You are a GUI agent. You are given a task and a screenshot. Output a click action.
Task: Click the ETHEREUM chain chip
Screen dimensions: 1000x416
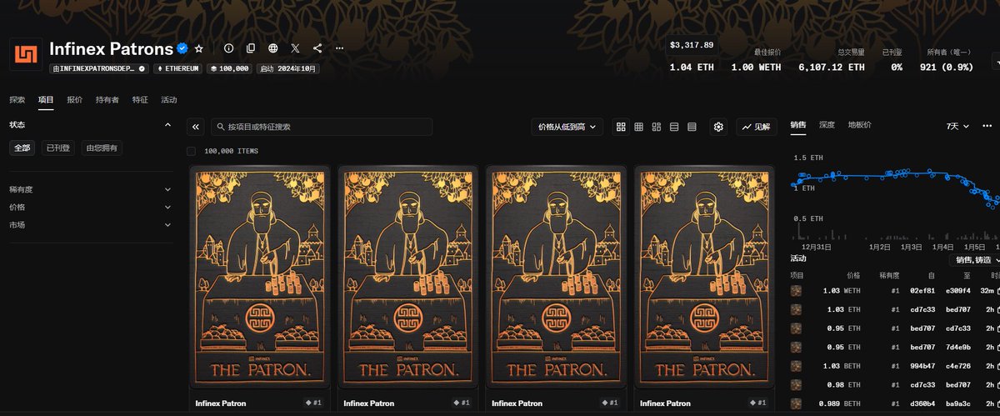point(180,68)
